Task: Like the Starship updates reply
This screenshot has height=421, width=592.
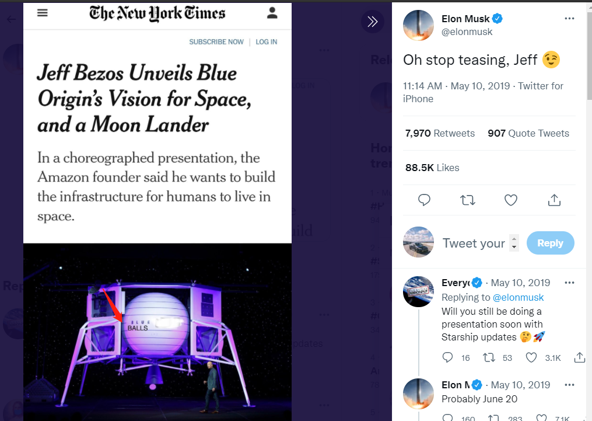Action: [532, 357]
